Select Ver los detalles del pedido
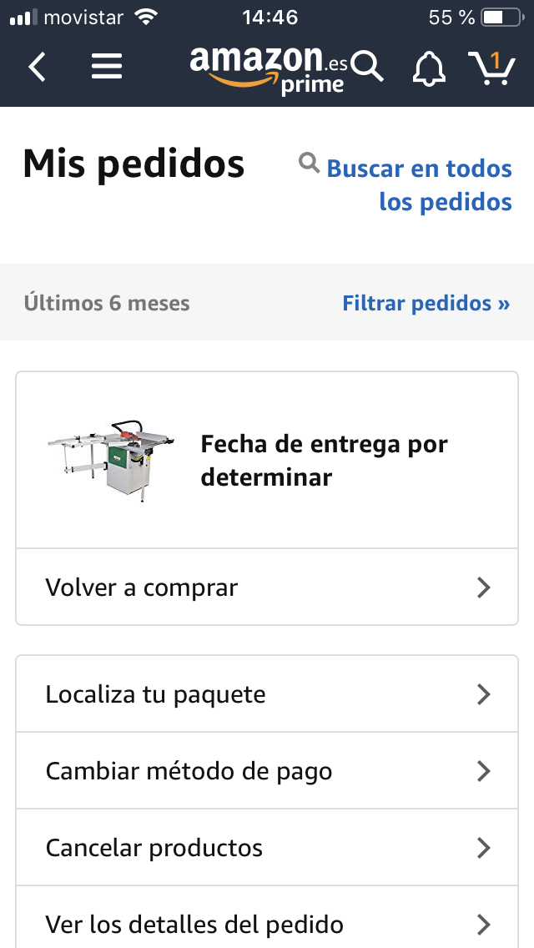This screenshot has height=948, width=534. [194, 925]
